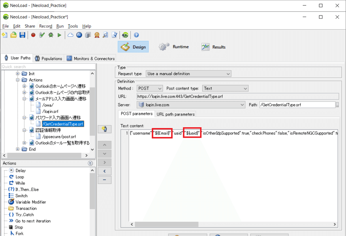This screenshot has width=346, height=236.
Task: Click in the Quick search field
Action: [48, 67]
